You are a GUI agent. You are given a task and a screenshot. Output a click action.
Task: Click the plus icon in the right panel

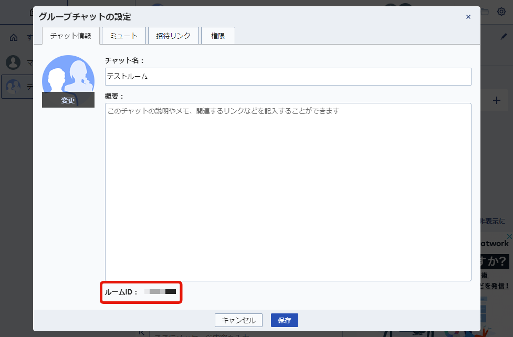point(497,100)
